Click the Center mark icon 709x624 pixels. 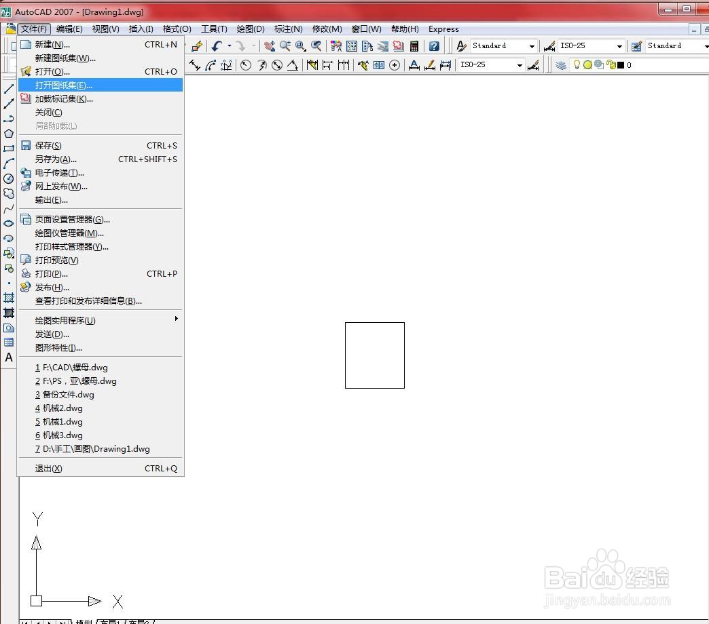tap(395, 65)
